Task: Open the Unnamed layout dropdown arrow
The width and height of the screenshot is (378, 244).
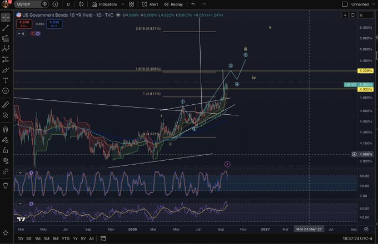Action: 374,4
